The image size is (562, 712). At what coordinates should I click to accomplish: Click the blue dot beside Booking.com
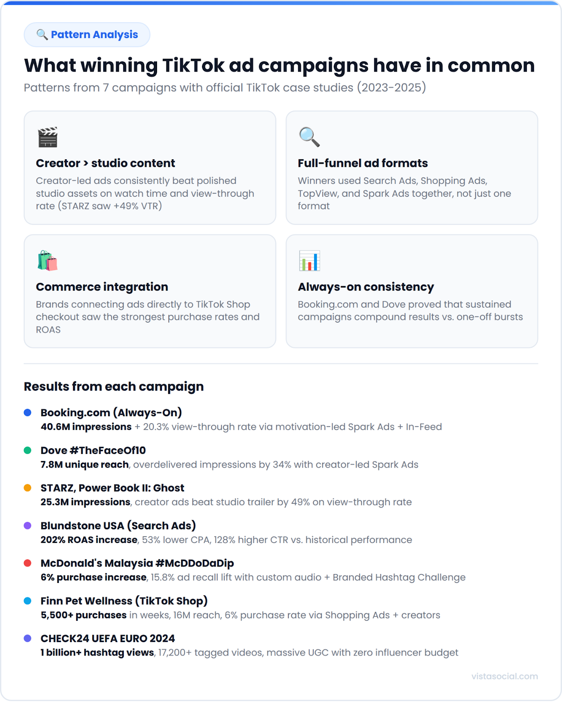click(x=28, y=413)
